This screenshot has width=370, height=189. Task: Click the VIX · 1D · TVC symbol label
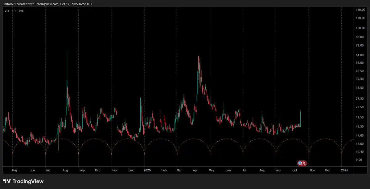[x=14, y=10]
